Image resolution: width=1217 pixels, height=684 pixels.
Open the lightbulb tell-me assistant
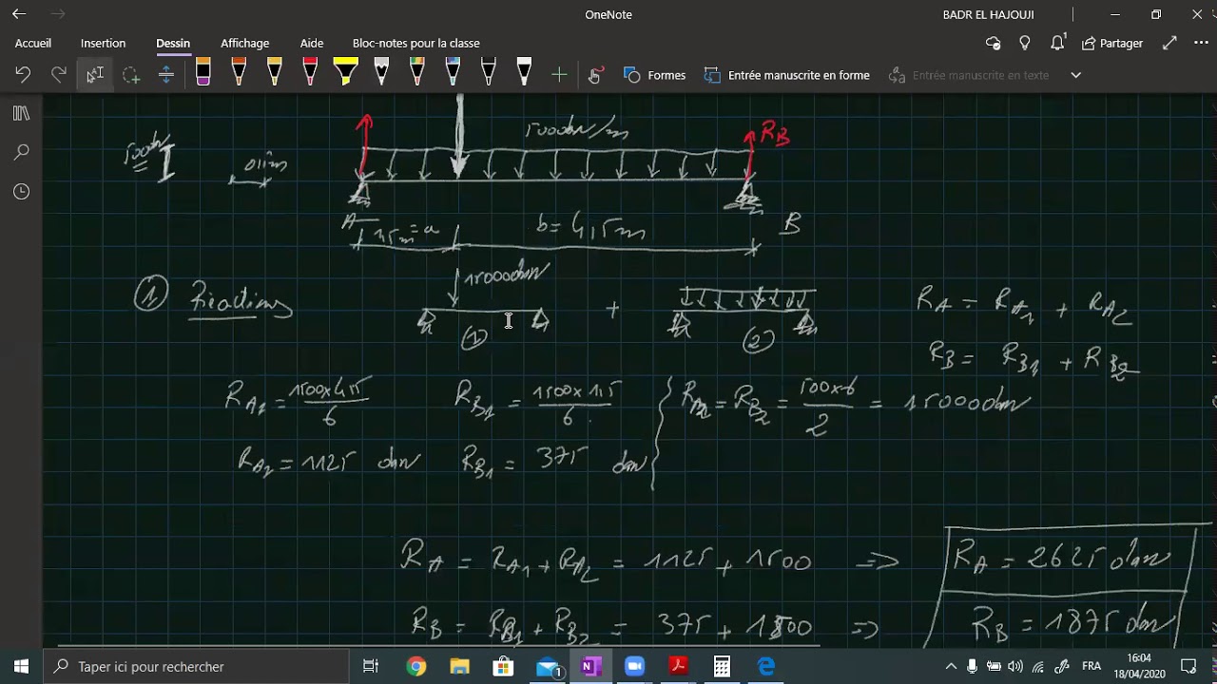point(1025,43)
